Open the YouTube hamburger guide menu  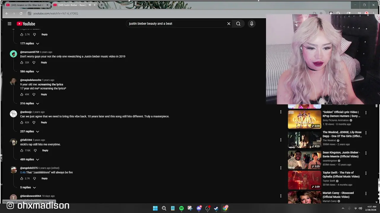pyautogui.click(x=9, y=24)
